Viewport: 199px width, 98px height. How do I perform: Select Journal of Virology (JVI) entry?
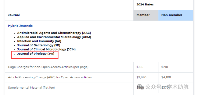(x=36, y=54)
